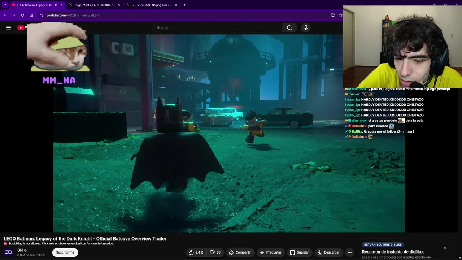The height and width of the screenshot is (260, 462).
Task: Bookmark this page with star icon
Action: (x=340, y=15)
